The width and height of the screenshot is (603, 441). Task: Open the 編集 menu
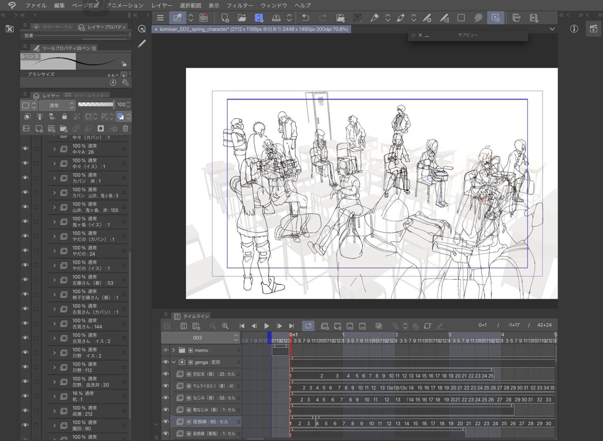(x=59, y=5)
